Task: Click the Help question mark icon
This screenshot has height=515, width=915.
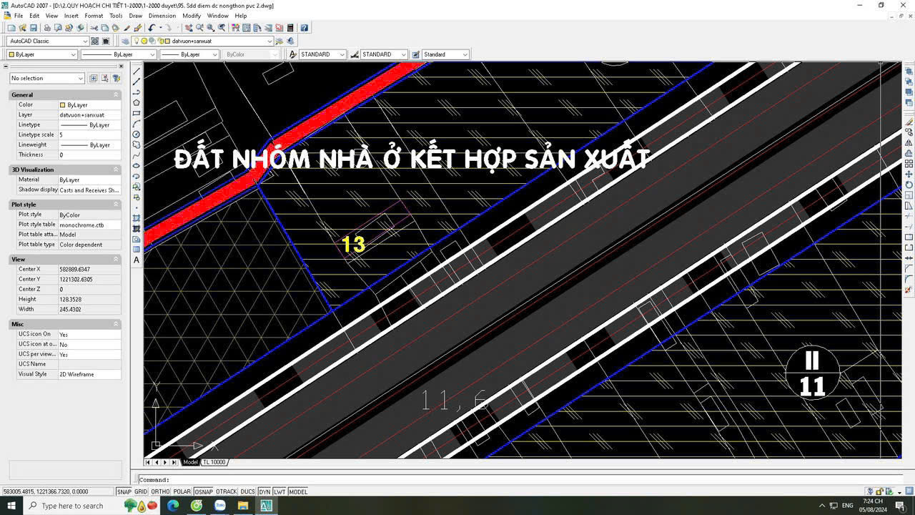Action: point(305,28)
